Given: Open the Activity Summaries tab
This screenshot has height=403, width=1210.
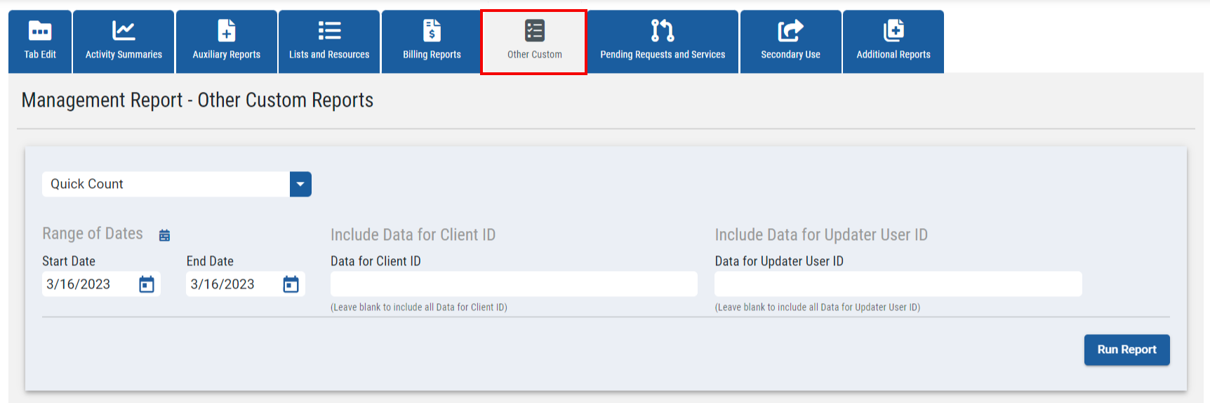Looking at the screenshot, I should (x=124, y=41).
